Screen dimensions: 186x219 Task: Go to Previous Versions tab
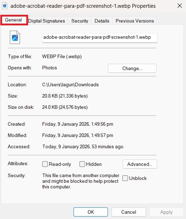135,21
